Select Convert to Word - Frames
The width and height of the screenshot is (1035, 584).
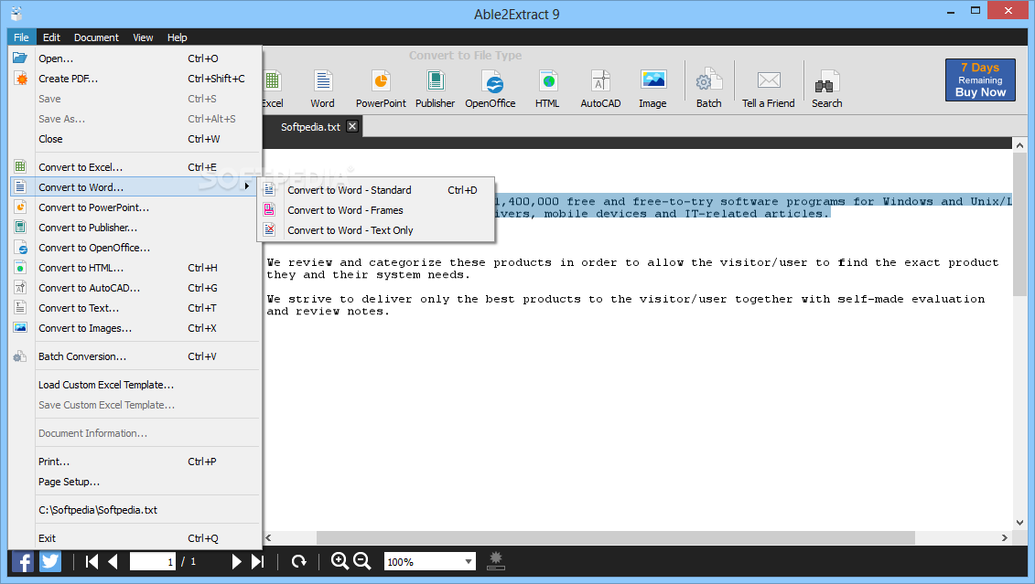point(376,210)
